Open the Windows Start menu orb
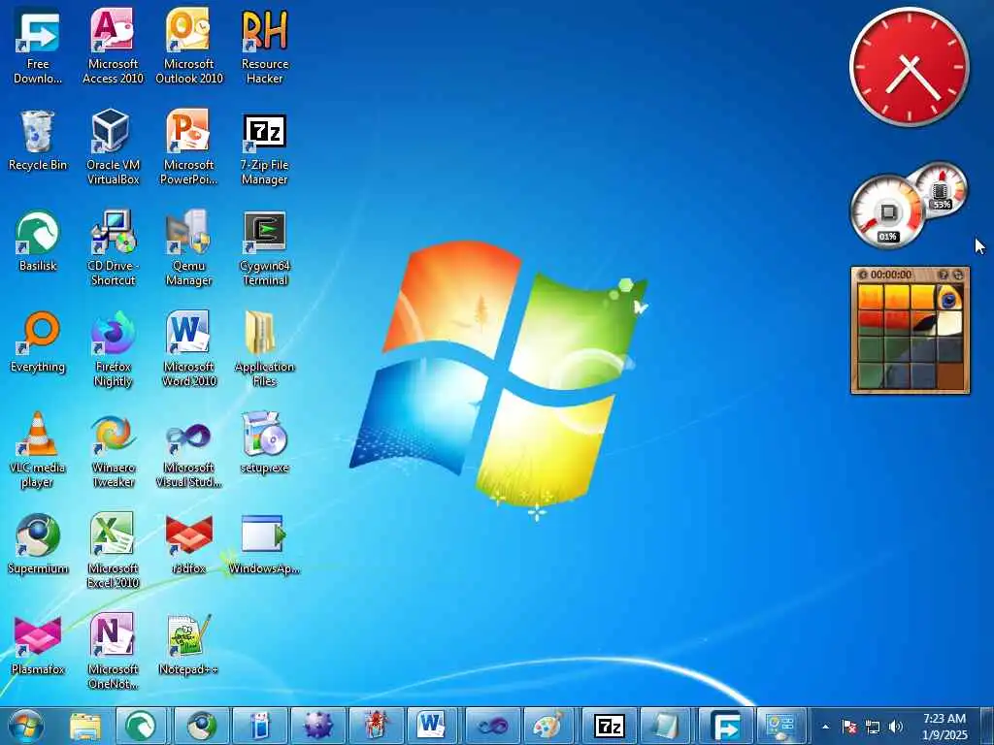The width and height of the screenshot is (994, 745). point(28,726)
